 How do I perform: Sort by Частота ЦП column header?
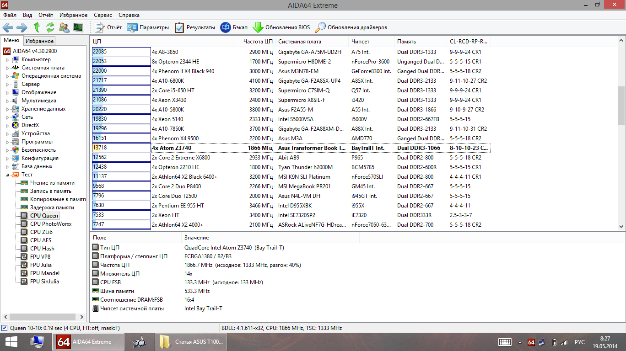coord(254,42)
